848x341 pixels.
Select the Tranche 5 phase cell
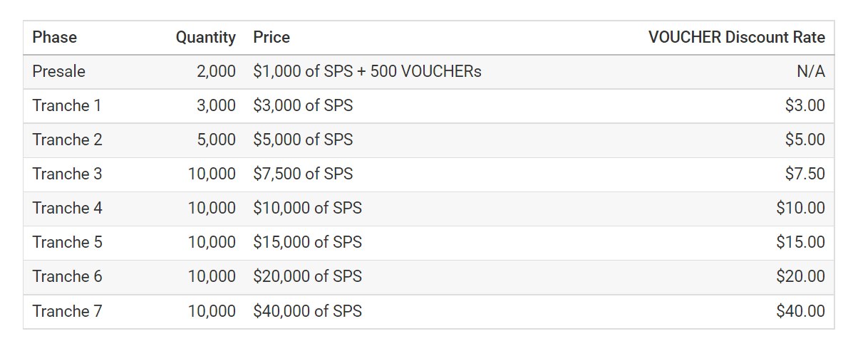pyautogui.click(x=67, y=242)
